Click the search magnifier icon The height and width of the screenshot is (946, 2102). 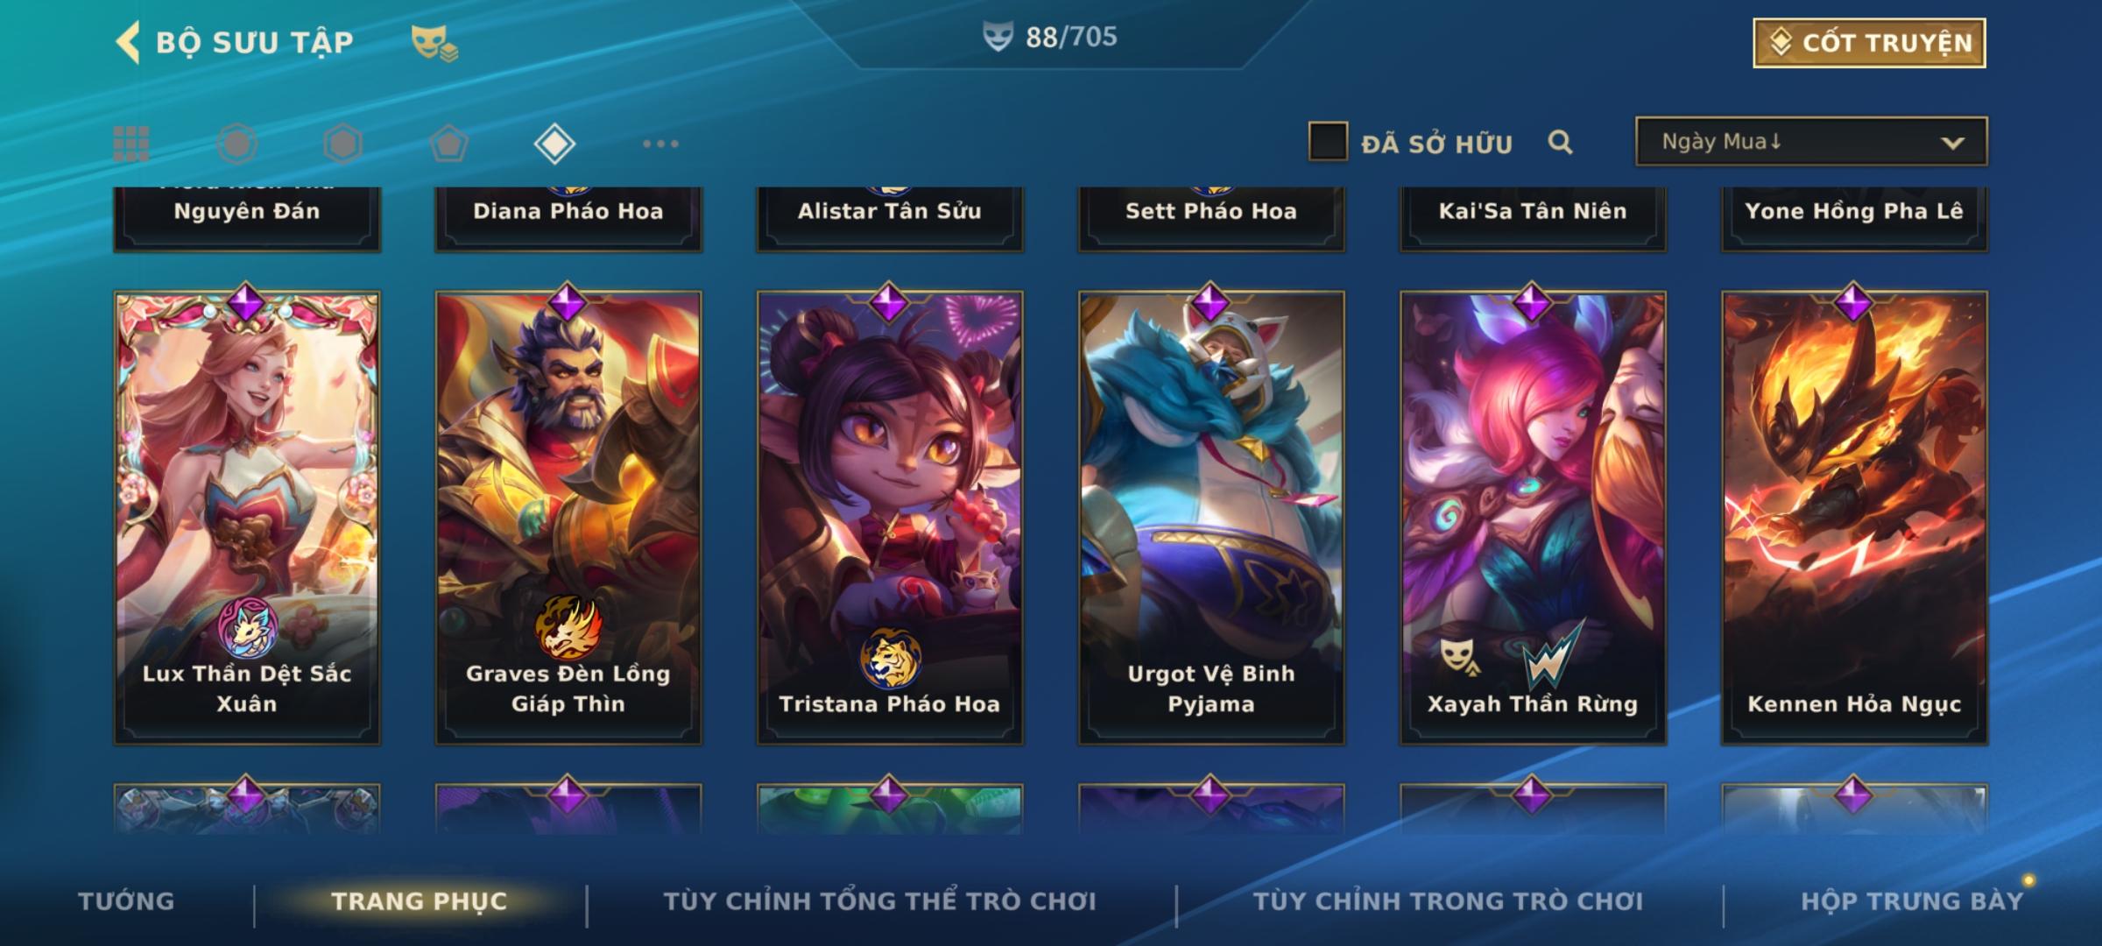click(x=1560, y=142)
